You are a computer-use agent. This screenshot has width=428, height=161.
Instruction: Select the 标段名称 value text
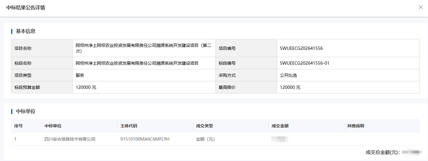tap(137, 63)
